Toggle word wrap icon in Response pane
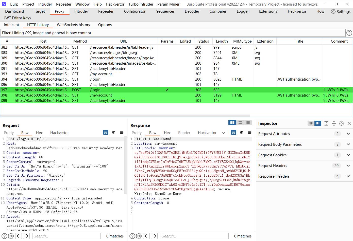Screen dimensions: 353x241 [x=233, y=132]
